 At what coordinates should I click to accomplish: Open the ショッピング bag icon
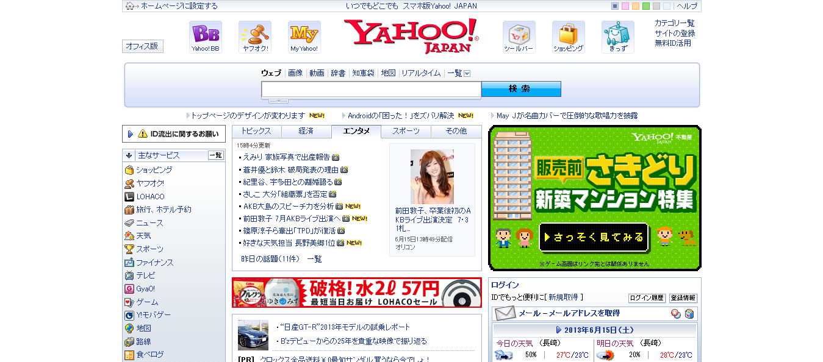coord(569,37)
